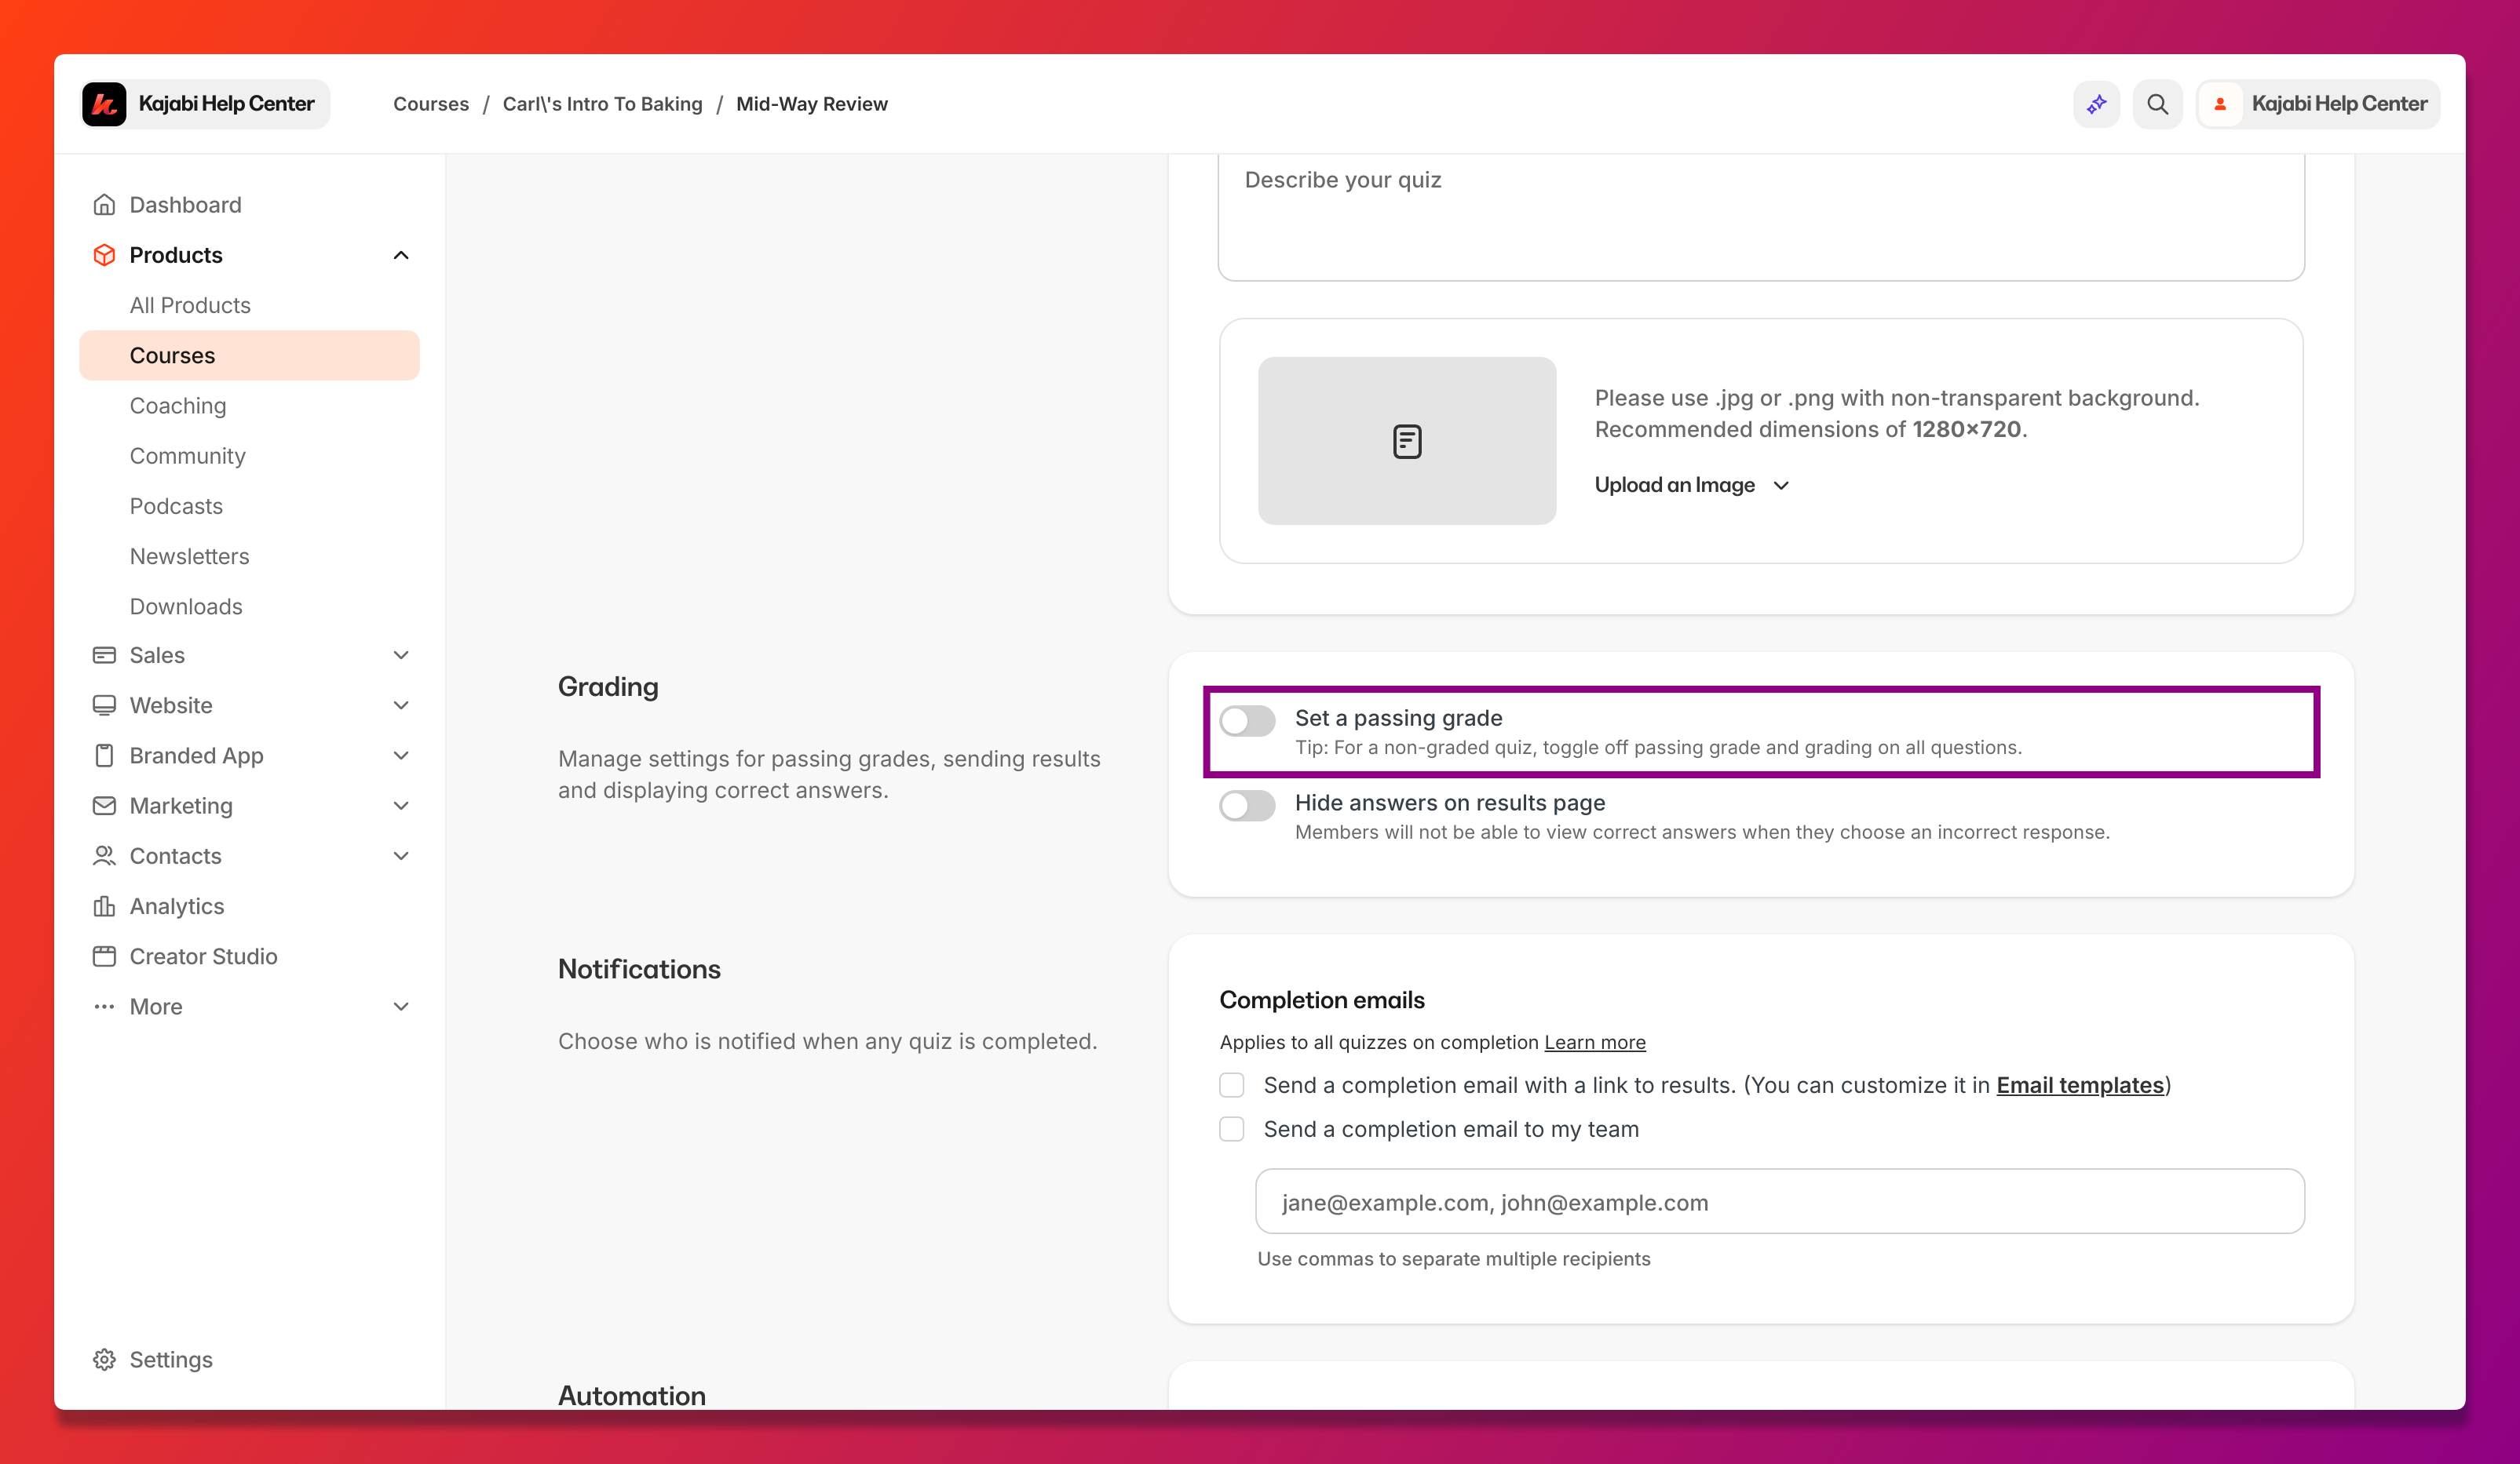Open Podcasts in sidebar
Image resolution: width=2520 pixels, height=1464 pixels.
[x=176, y=506]
